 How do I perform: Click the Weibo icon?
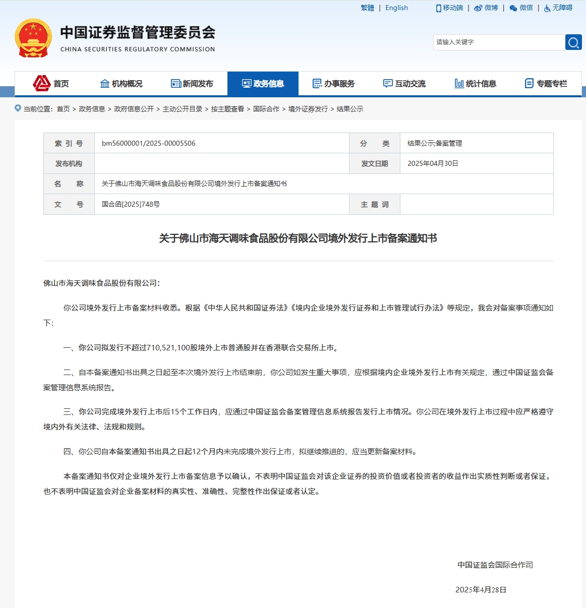click(478, 8)
